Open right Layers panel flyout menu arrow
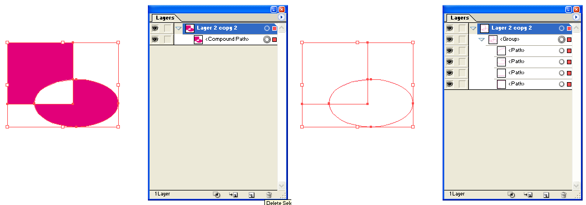 (x=576, y=17)
